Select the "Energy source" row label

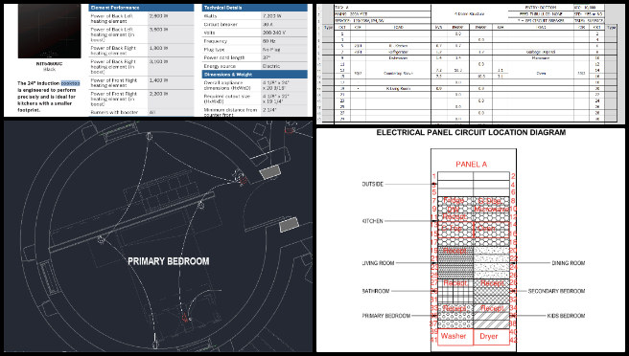[220, 66]
